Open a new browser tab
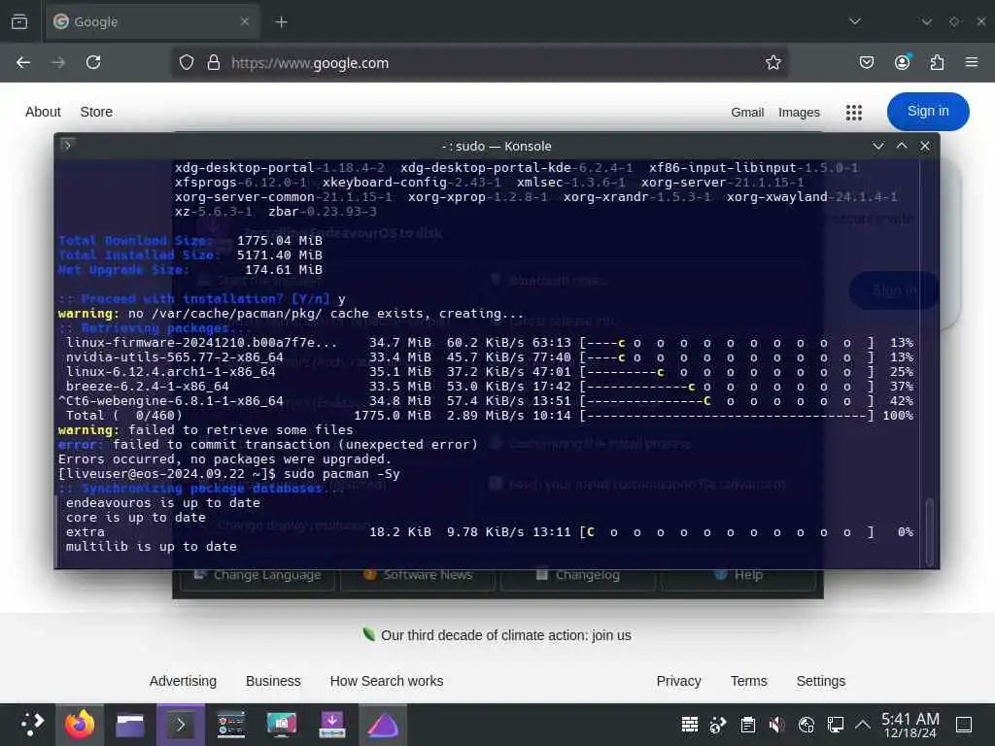Screen dimensions: 995x746 pos(281,21)
